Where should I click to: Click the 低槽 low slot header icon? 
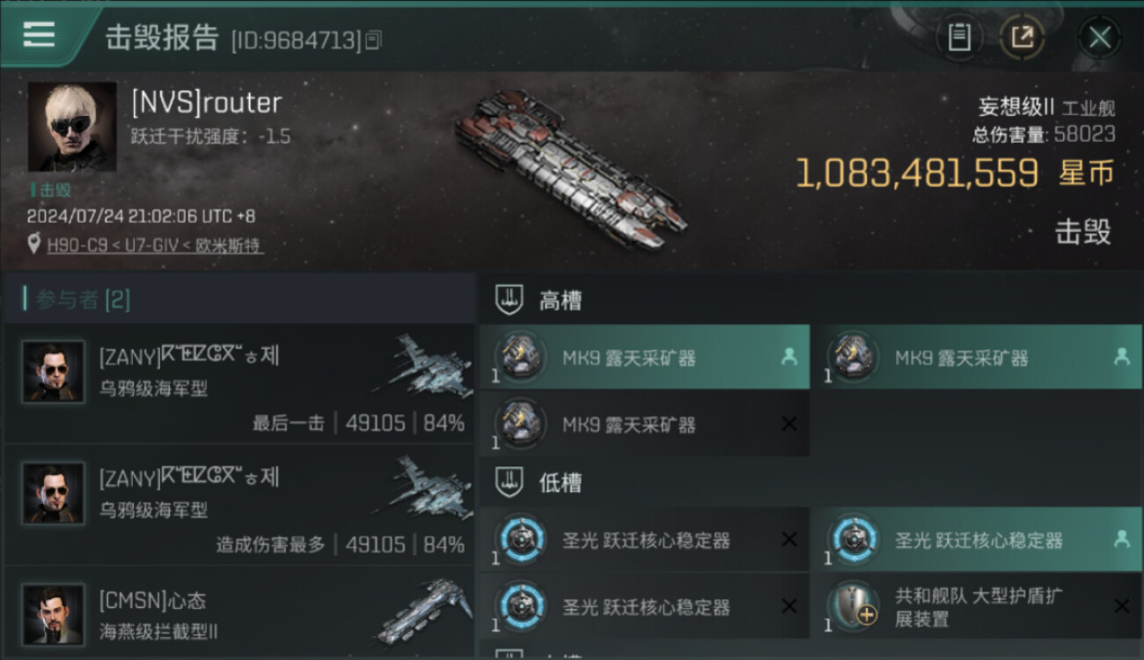[x=510, y=482]
